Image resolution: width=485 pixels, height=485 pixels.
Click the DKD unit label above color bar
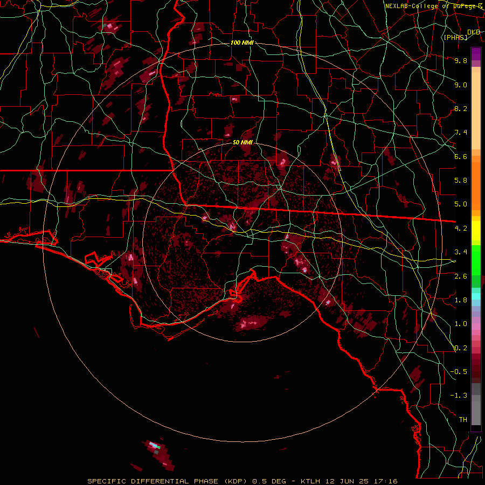tap(474, 32)
